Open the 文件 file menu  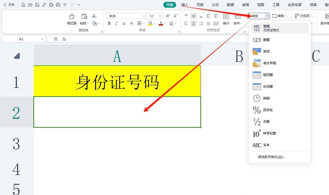pos(9,5)
